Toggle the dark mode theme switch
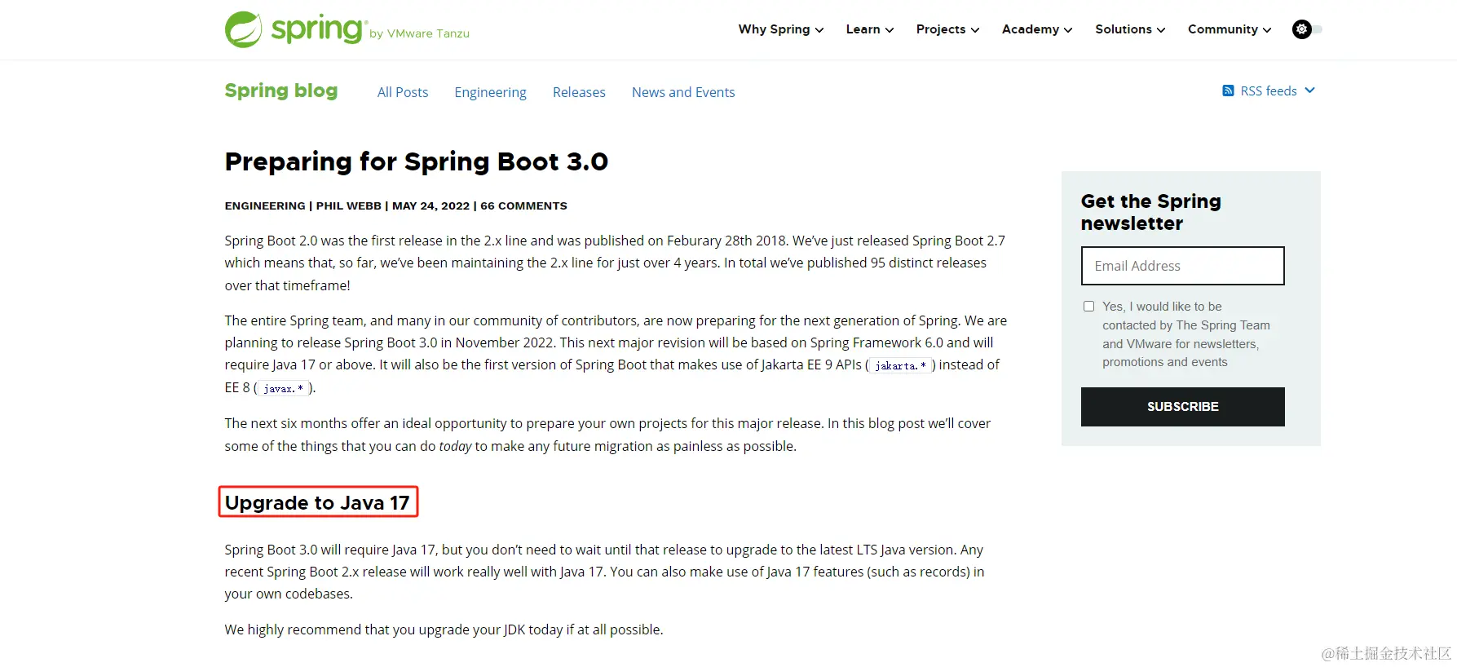Viewport: 1457px width, 667px height. click(1307, 29)
